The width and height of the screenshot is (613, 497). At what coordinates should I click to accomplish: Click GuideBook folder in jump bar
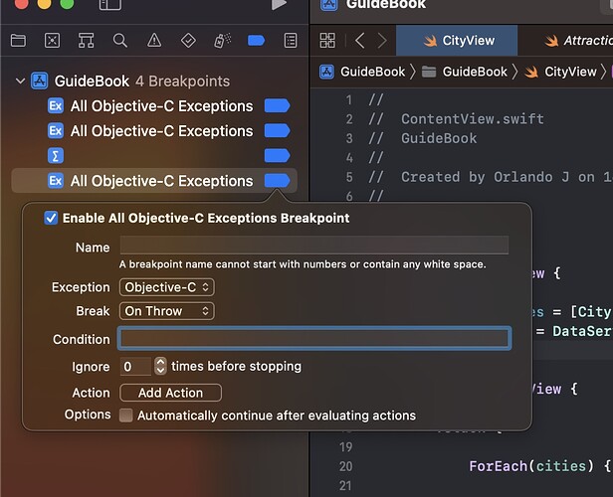465,72
